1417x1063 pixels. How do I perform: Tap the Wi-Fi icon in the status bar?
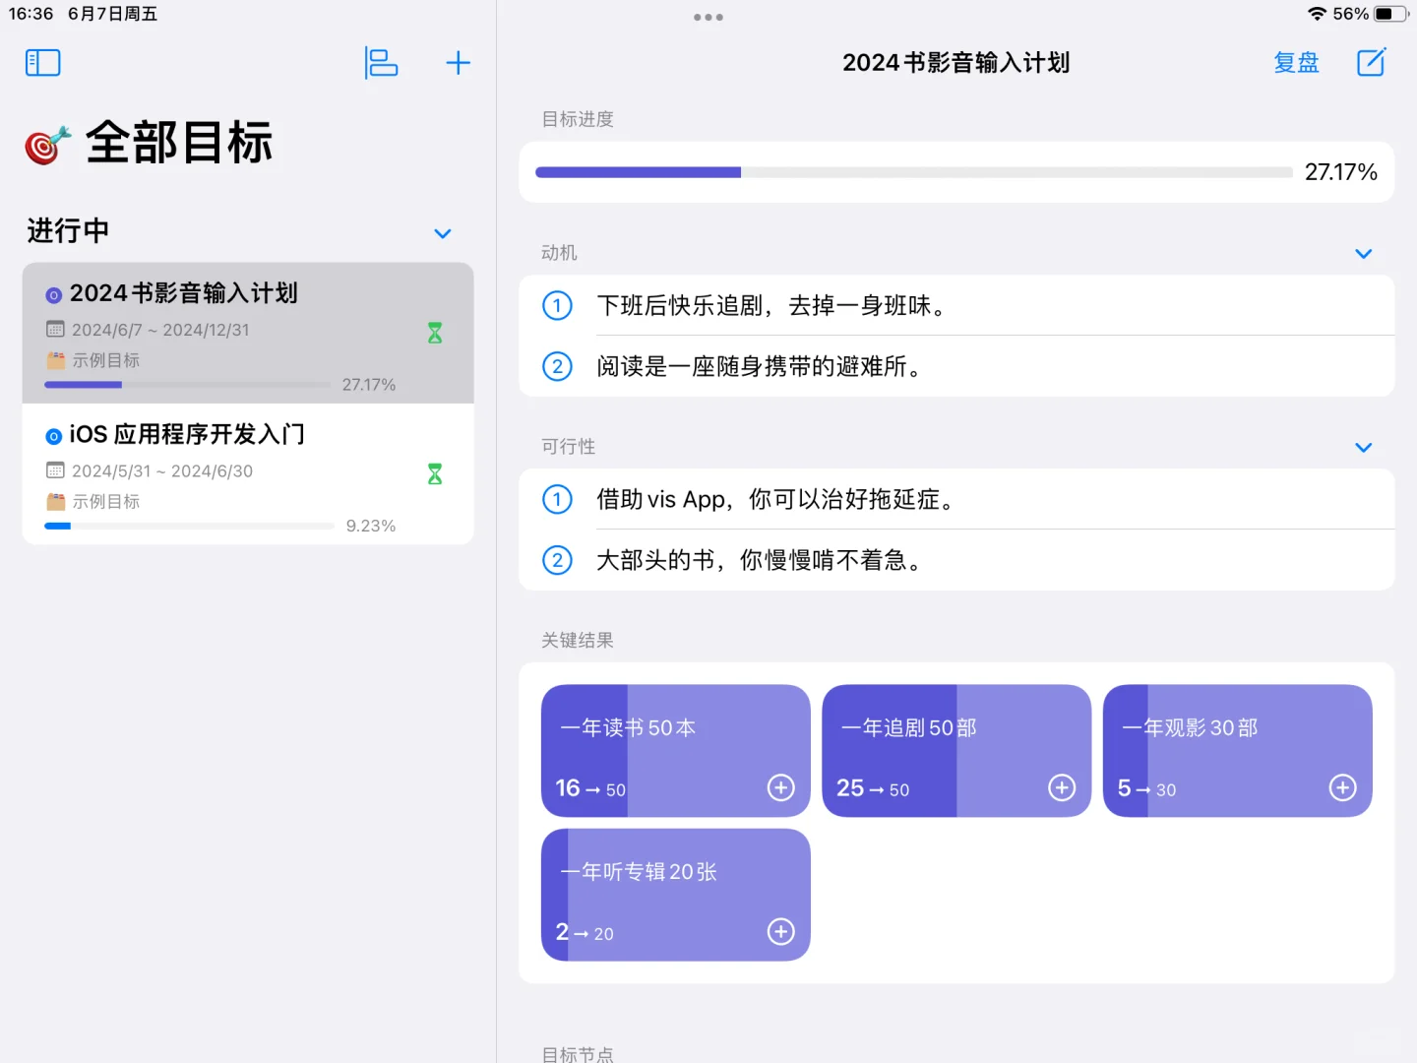tap(1318, 14)
